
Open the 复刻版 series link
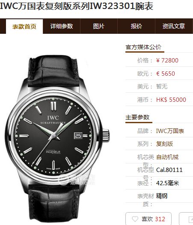coord(164,144)
